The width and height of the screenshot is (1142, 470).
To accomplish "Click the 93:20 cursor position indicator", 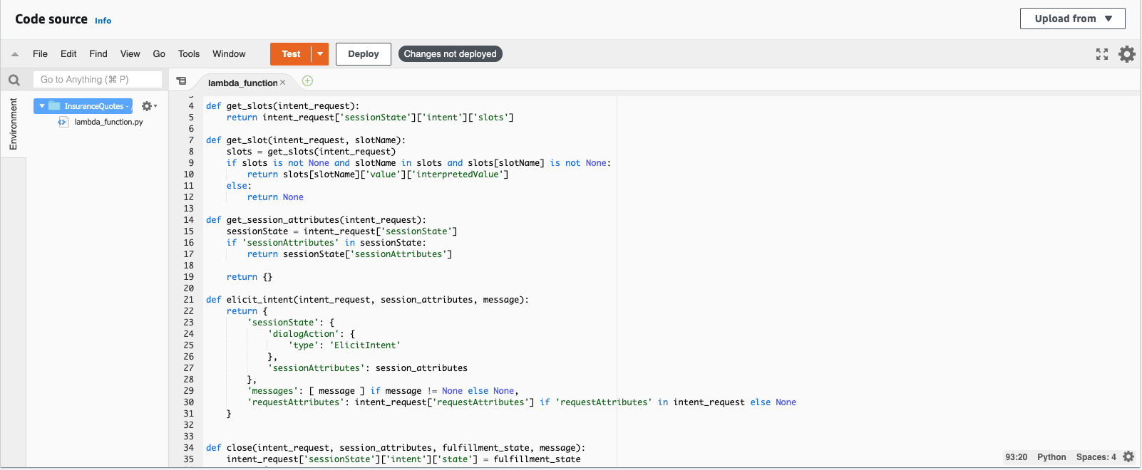I will pos(1017,457).
